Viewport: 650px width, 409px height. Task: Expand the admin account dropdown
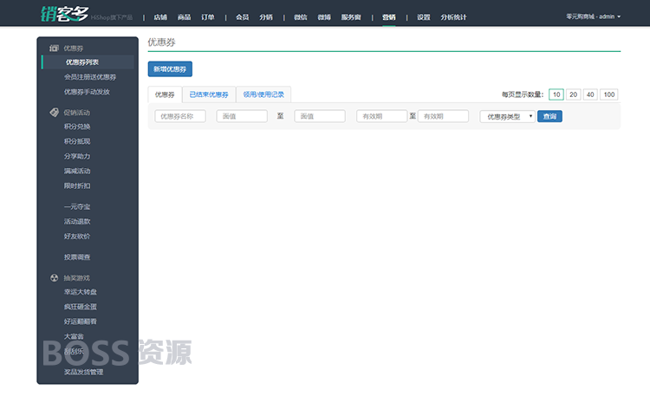(x=593, y=16)
